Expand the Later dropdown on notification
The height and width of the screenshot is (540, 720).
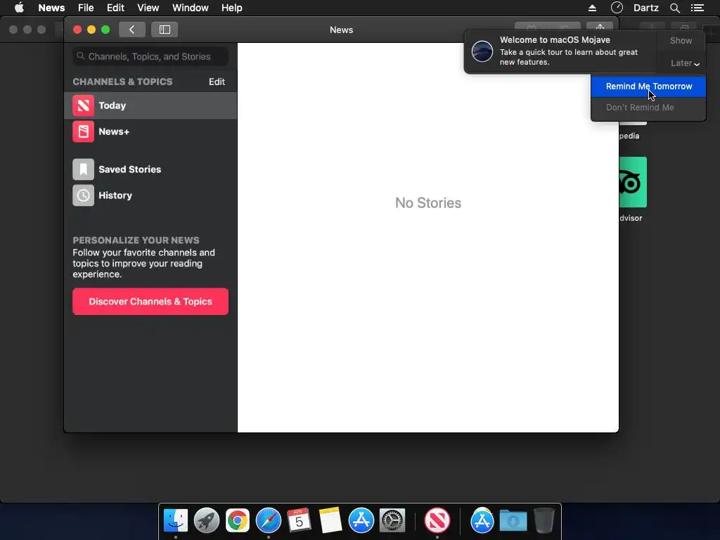click(x=684, y=63)
